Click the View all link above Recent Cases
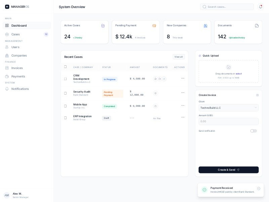The width and height of the screenshot is (269, 202). 179,57
